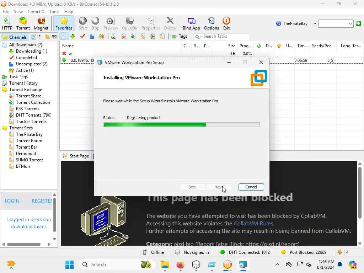Filter by active up/down arrows icon

click(101, 37)
